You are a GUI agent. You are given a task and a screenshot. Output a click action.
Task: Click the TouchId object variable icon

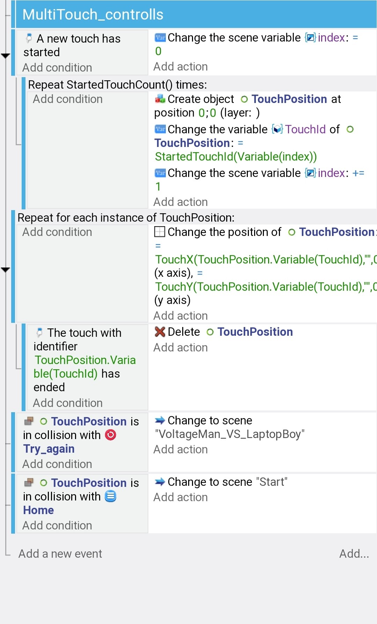pyautogui.click(x=278, y=129)
